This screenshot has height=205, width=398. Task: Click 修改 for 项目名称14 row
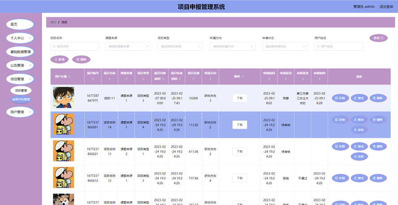tap(359, 120)
